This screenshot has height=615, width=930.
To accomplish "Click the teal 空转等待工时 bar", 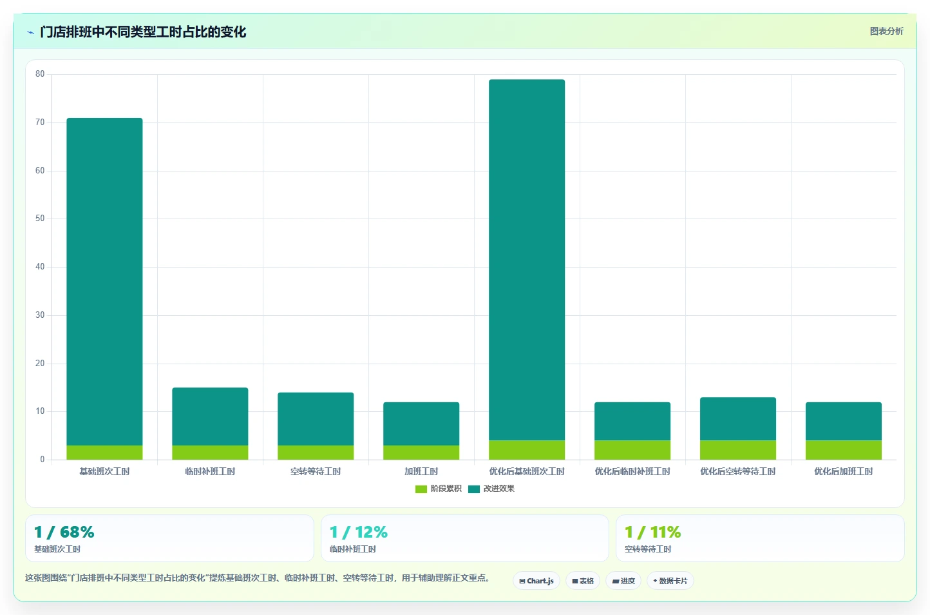I will (x=316, y=419).
